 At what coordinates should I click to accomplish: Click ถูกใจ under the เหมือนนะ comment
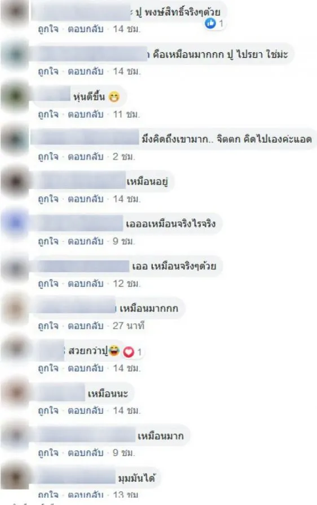coord(49,410)
